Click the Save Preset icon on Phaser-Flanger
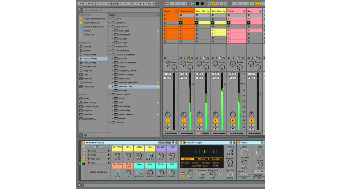 pyautogui.click(x=234, y=142)
